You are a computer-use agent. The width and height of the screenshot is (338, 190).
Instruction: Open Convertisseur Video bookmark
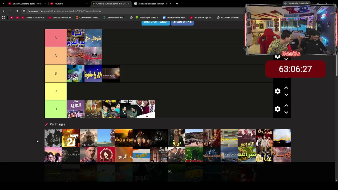(x=88, y=18)
